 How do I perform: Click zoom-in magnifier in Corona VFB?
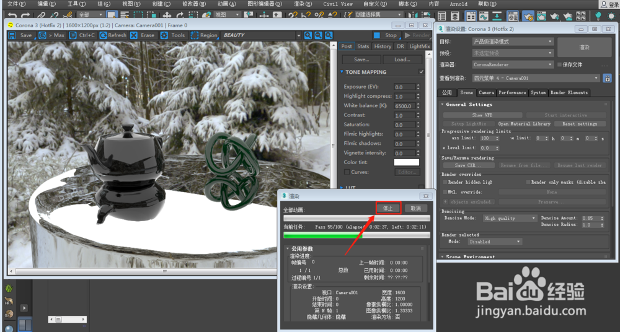point(308,35)
